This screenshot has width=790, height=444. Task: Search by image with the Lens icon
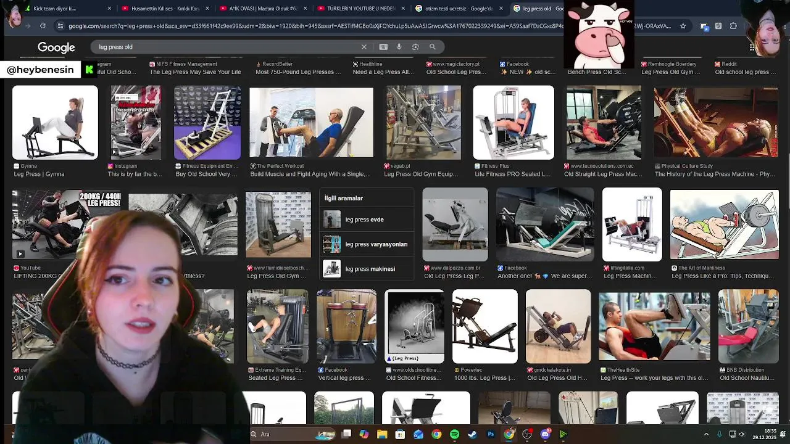click(x=415, y=47)
